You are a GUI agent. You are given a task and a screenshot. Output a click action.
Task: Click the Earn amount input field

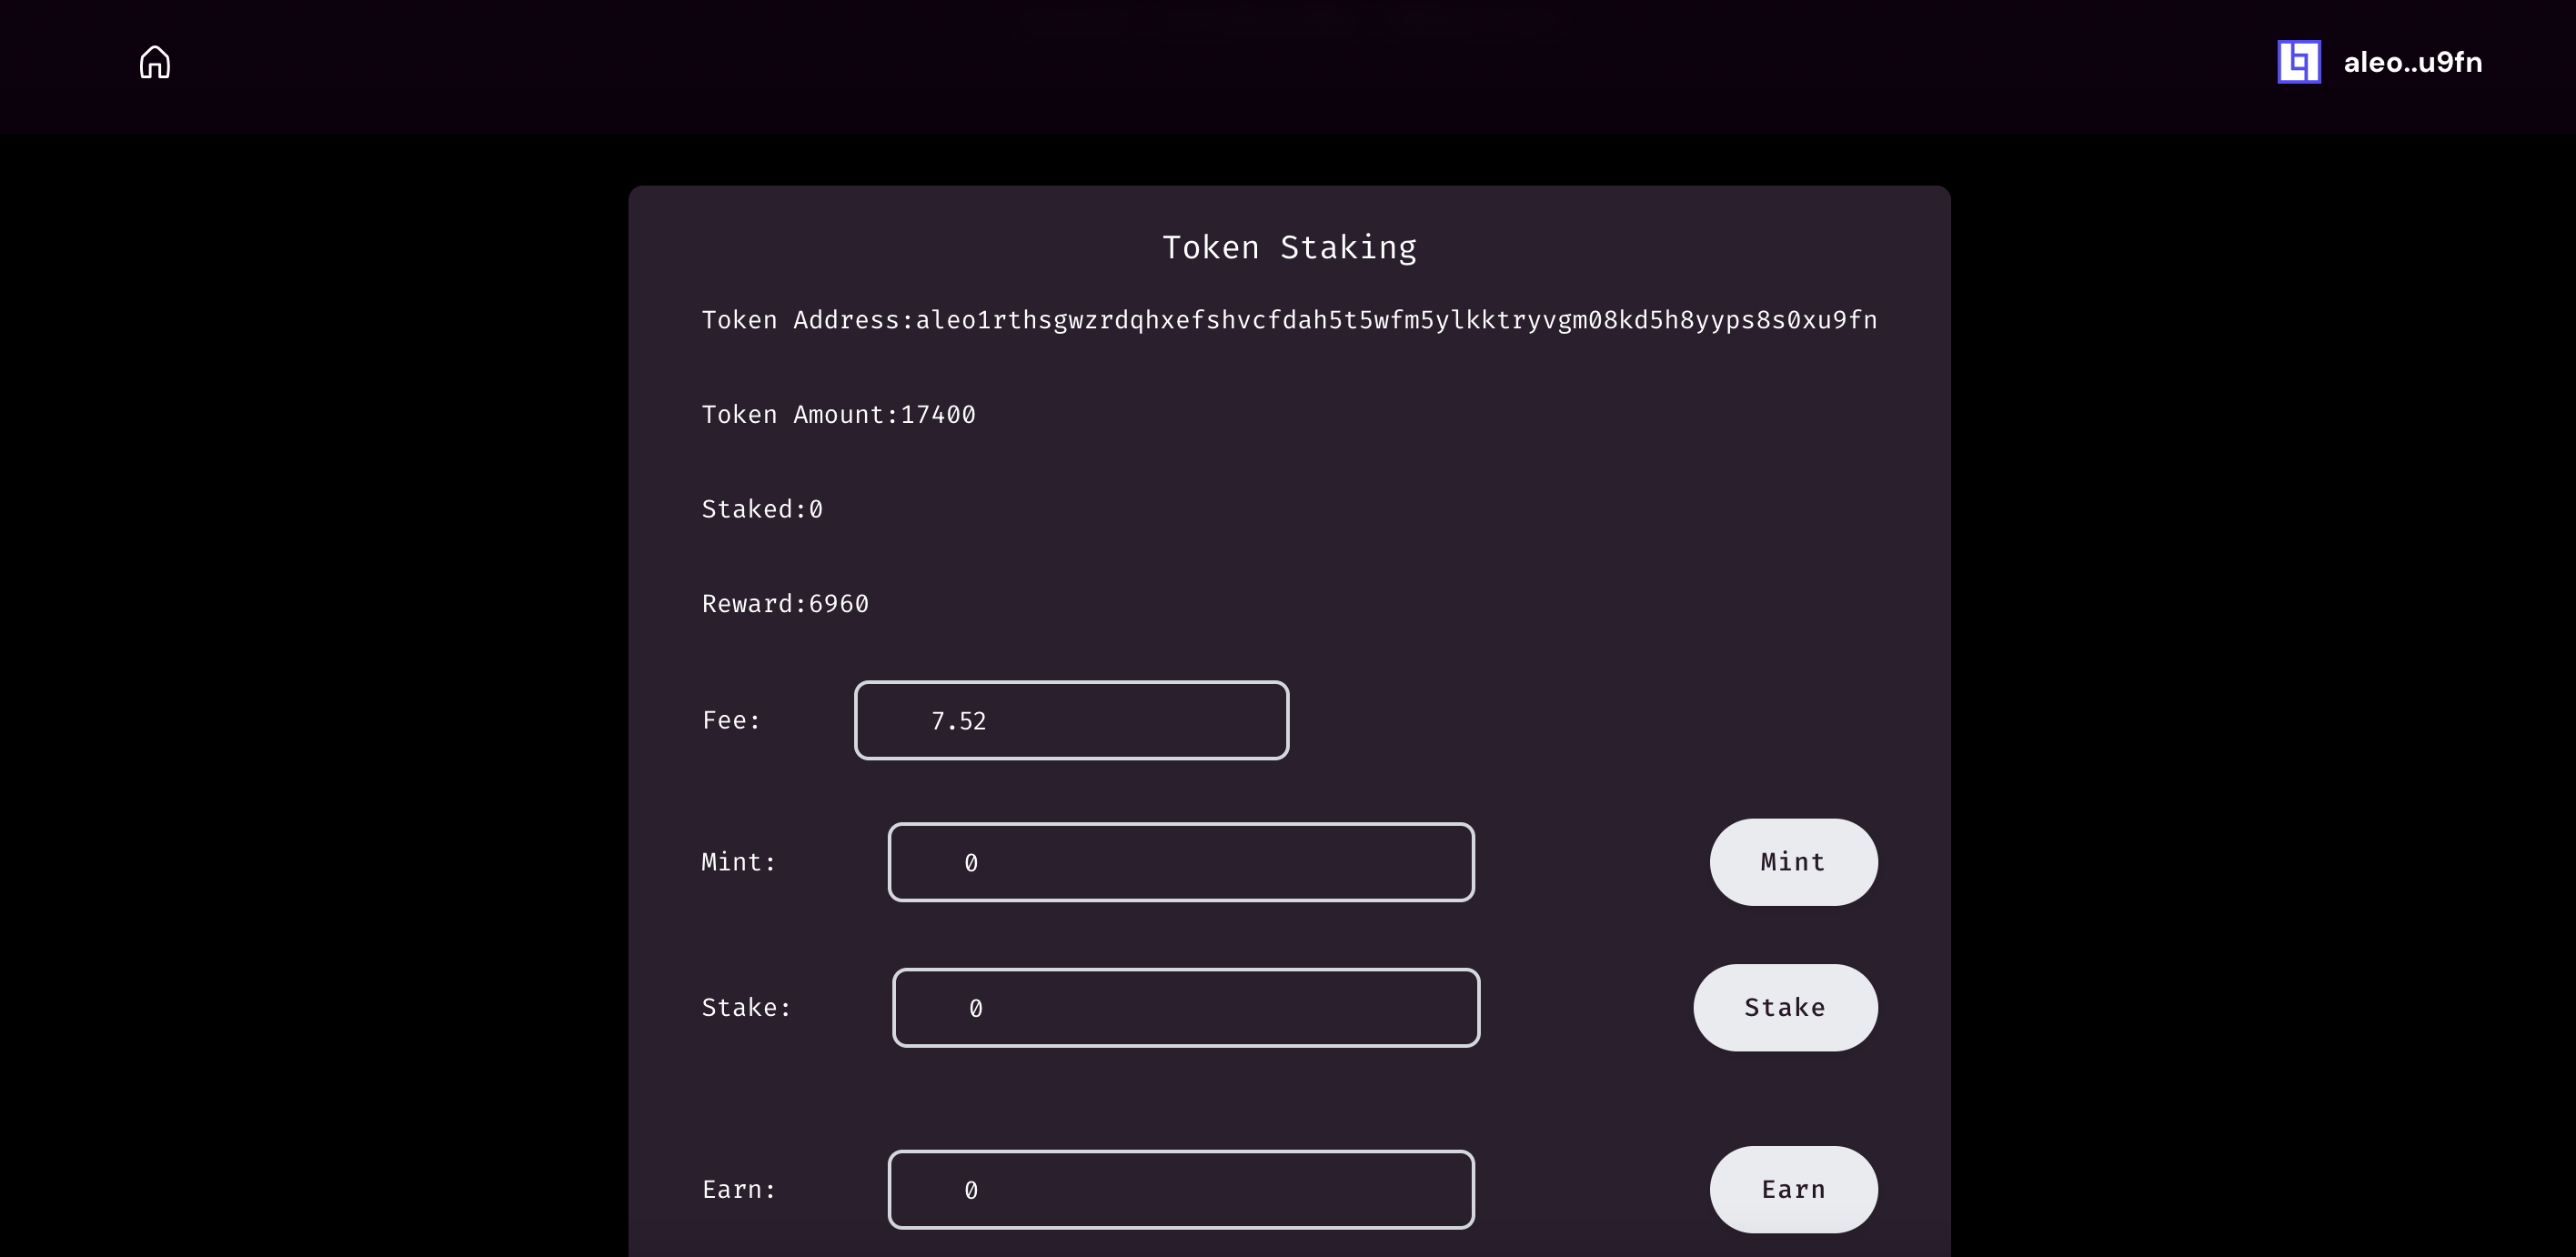[1181, 1189]
